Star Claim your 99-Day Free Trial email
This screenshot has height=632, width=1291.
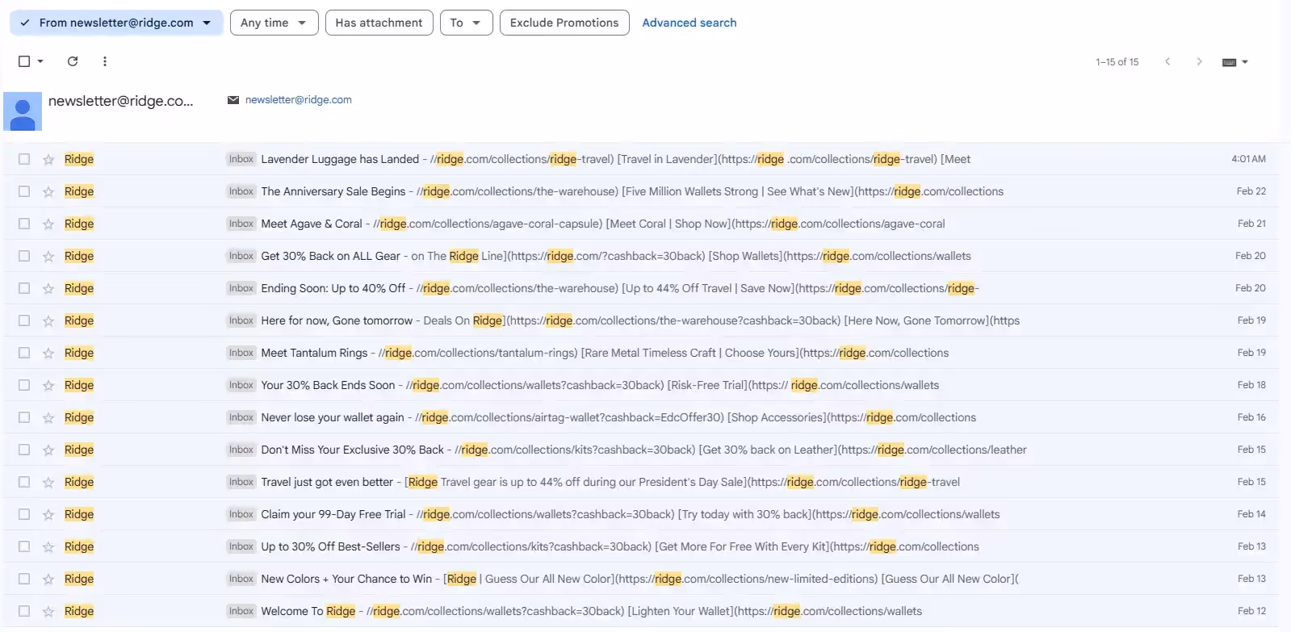48,515
